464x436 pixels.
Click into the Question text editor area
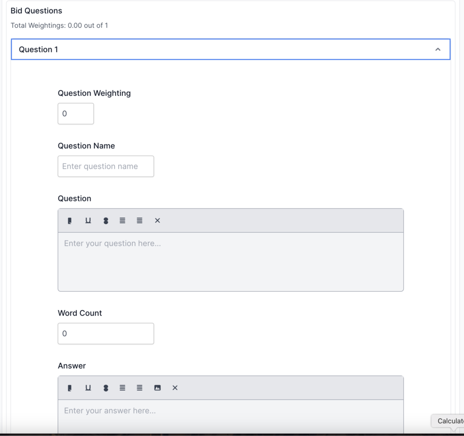230,261
